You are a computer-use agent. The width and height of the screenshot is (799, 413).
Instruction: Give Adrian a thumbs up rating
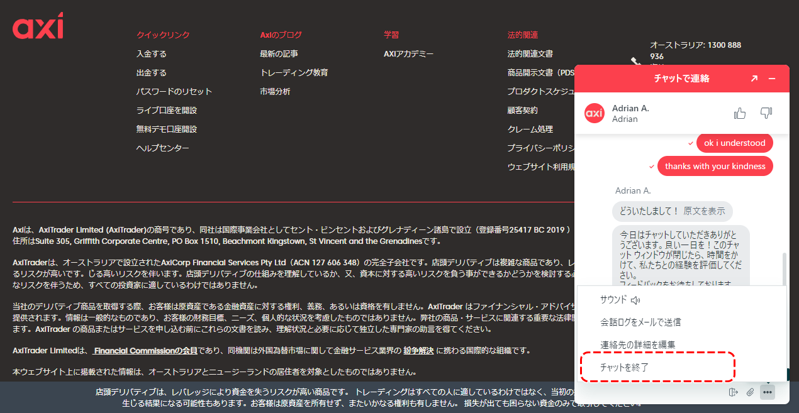coord(740,113)
